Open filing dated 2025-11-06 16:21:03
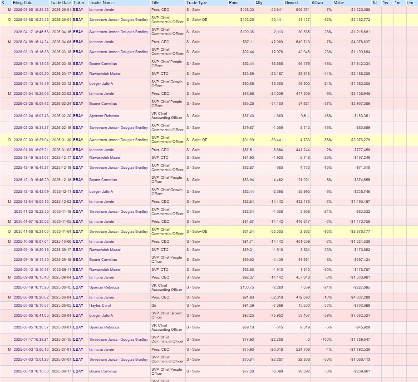This screenshot has height=382, width=418. click(31, 231)
